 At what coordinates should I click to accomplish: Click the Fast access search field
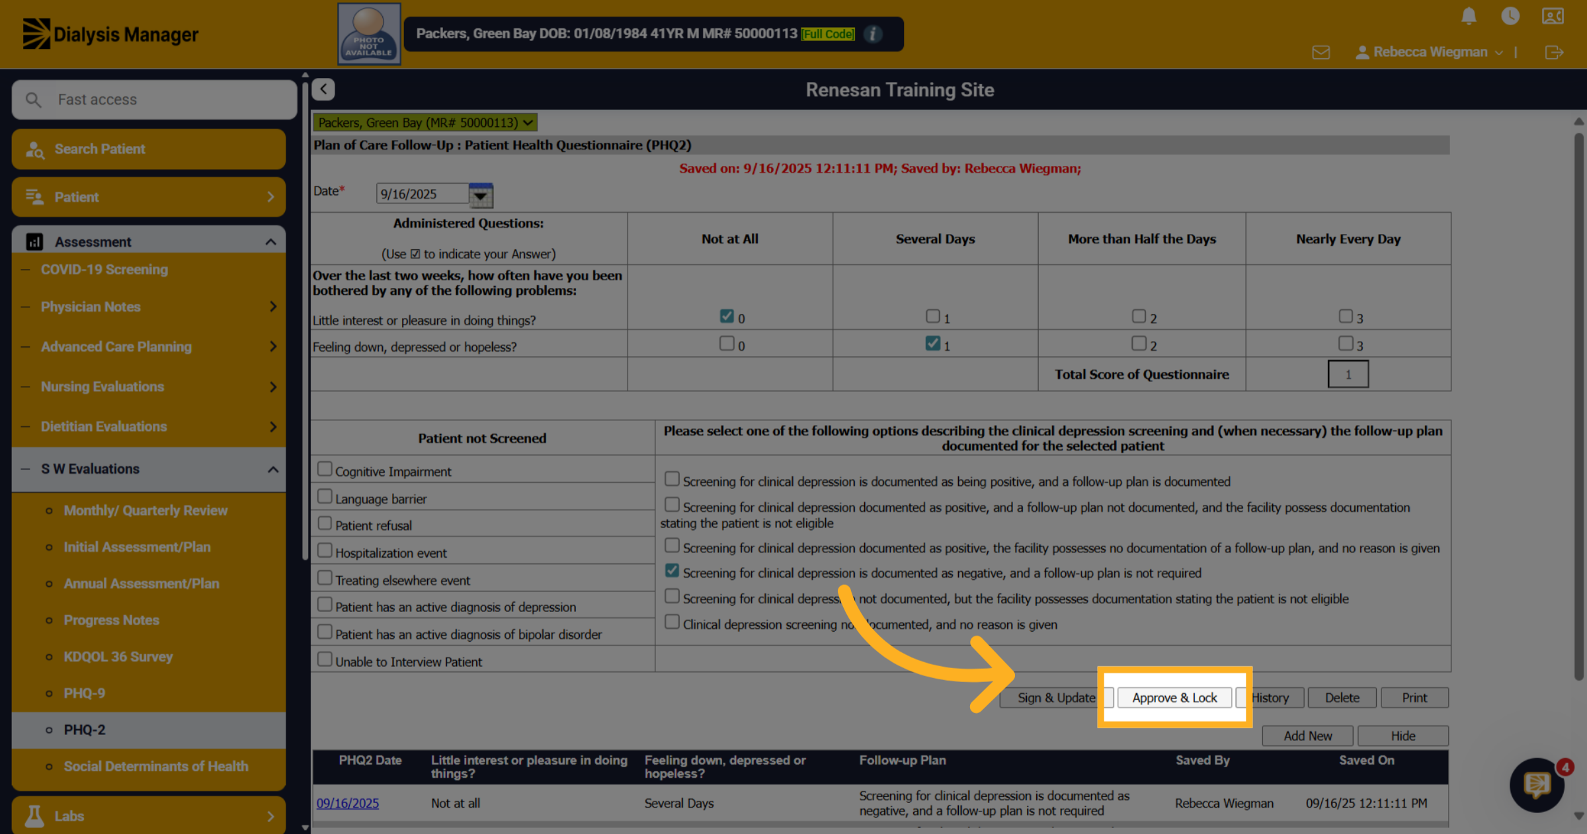(154, 100)
